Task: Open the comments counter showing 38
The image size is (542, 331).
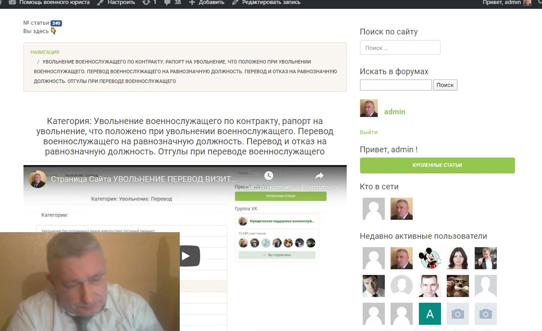Action: tap(172, 2)
